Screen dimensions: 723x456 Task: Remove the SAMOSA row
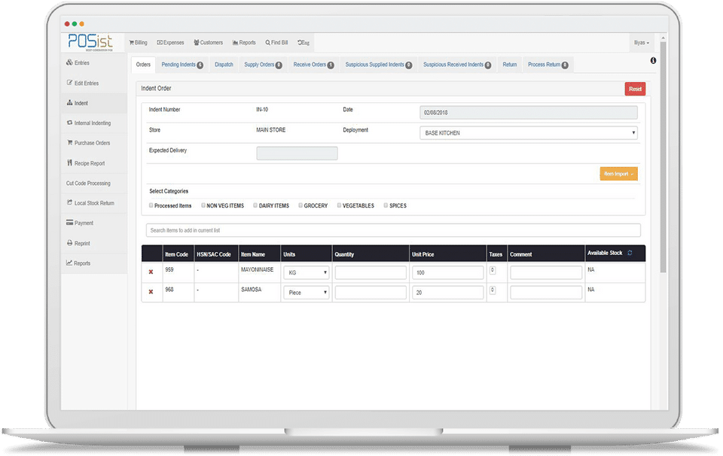tap(151, 291)
